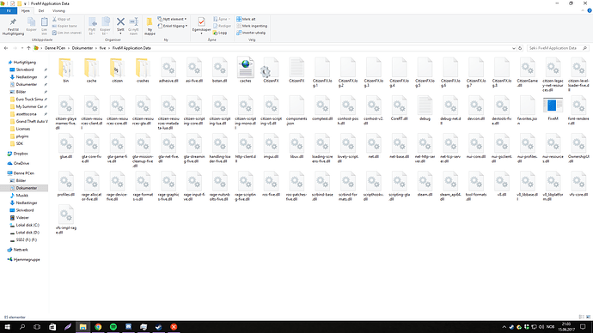Open Spotify from the taskbar
This screenshot has height=333, width=593.
(113, 327)
